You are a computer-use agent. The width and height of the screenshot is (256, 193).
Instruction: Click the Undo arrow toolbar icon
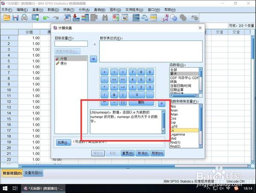tap(46, 18)
